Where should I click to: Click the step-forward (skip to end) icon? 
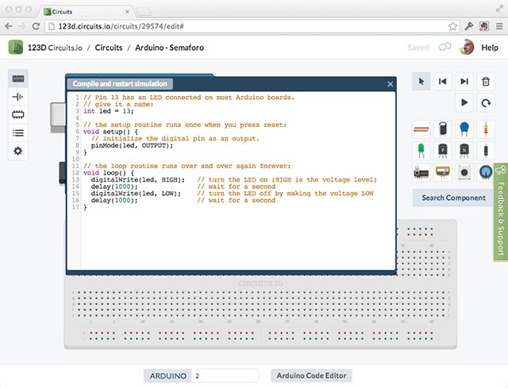(464, 81)
